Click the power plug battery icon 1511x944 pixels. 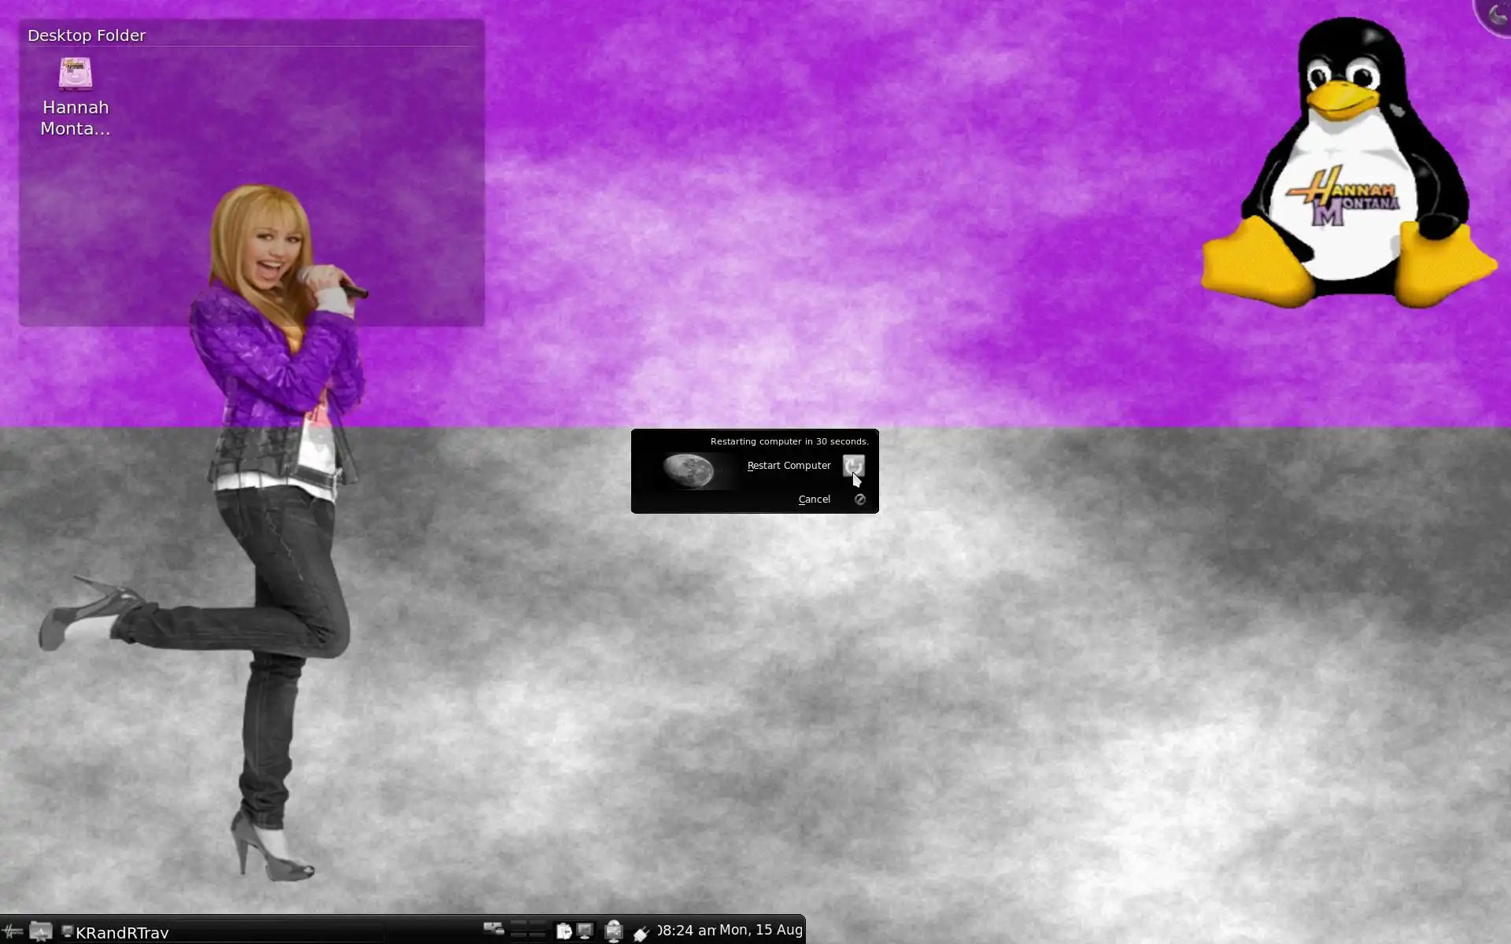[x=641, y=933]
